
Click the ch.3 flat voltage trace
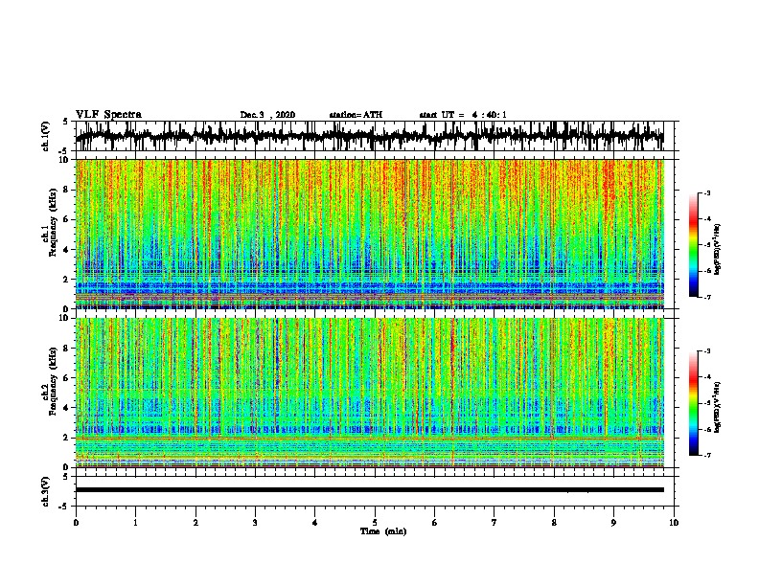pos(369,490)
